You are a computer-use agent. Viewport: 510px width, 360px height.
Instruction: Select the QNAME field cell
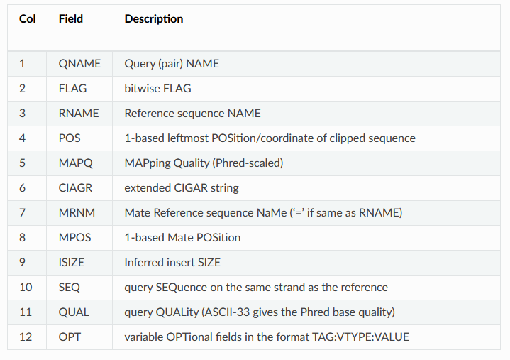pyautogui.click(x=79, y=63)
